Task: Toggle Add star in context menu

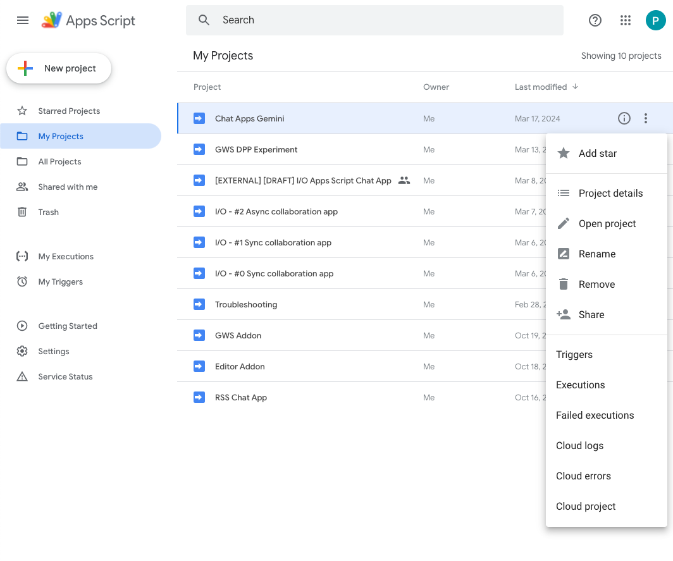Action: click(x=597, y=154)
